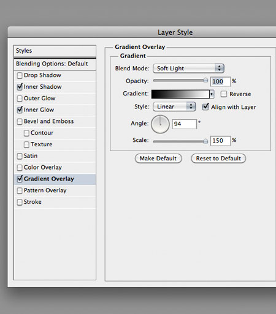Click the black-to-white gradient preview bar

coord(180,94)
